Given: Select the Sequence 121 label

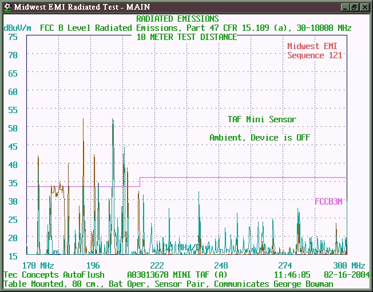Looking at the screenshot, I should [315, 55].
